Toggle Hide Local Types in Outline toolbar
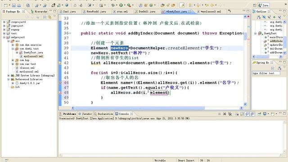The image size is (288, 162). click(279, 17)
